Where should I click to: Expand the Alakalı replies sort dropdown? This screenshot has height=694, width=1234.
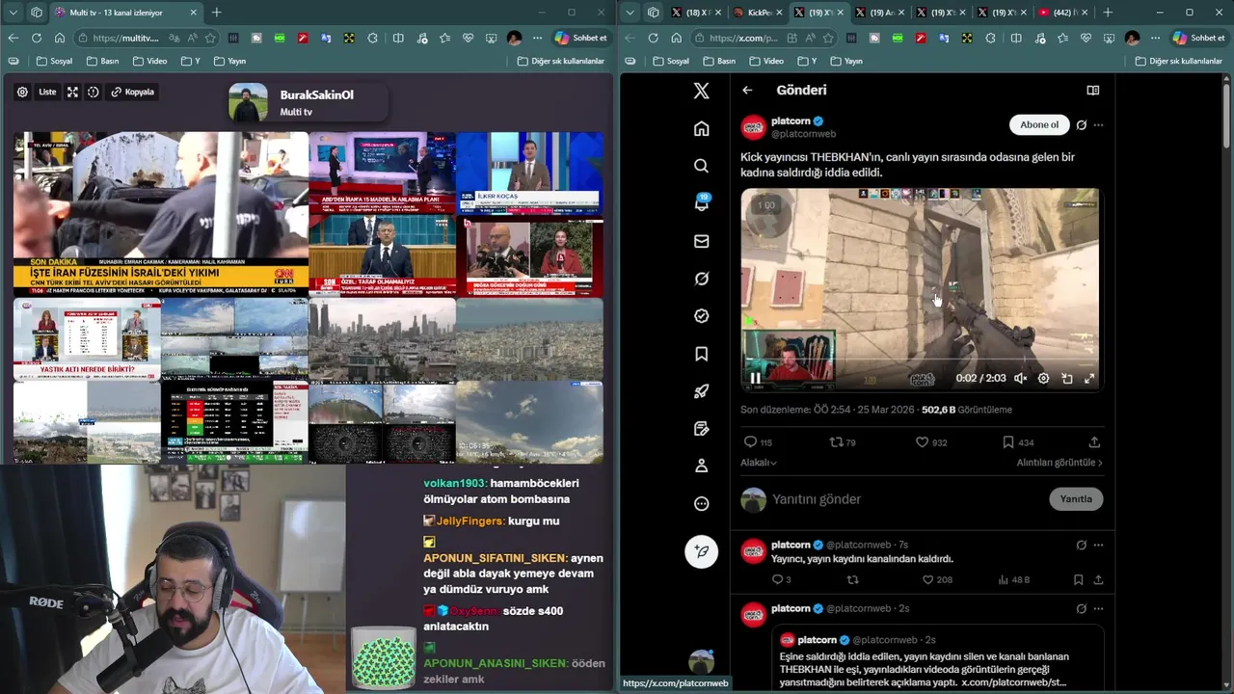coord(759,463)
